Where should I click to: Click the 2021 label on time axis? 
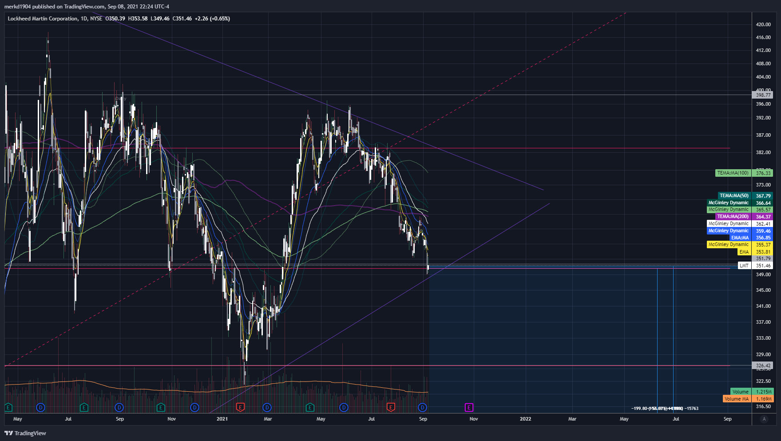(x=222, y=419)
